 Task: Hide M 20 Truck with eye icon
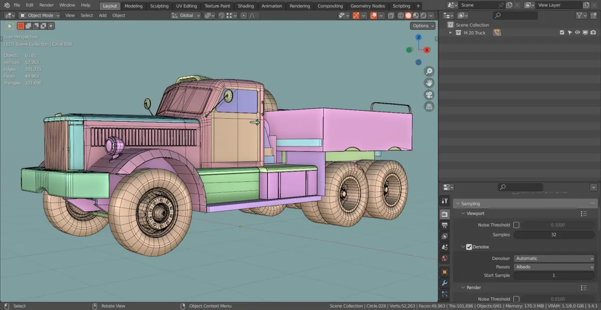pyautogui.click(x=577, y=33)
